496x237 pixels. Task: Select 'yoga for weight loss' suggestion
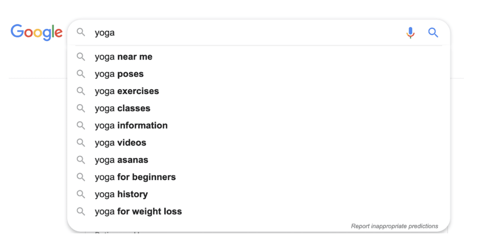(x=259, y=211)
